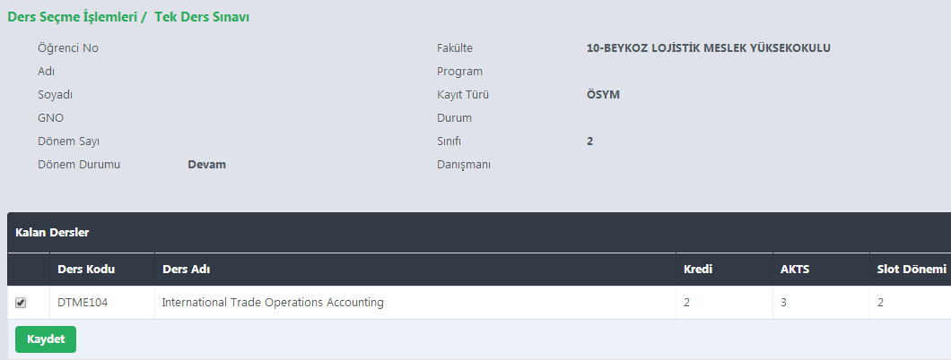Click the Kalan Dersler panel title
The image size is (951, 360).
pos(52,233)
